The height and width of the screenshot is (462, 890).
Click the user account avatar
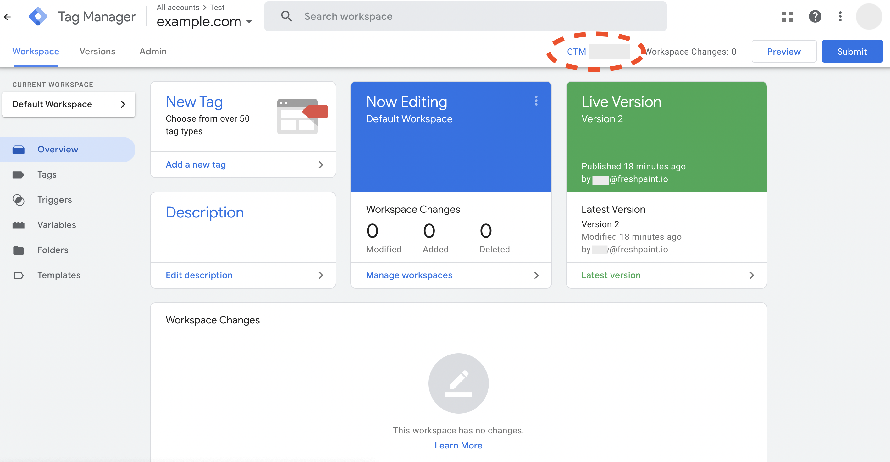click(x=869, y=17)
